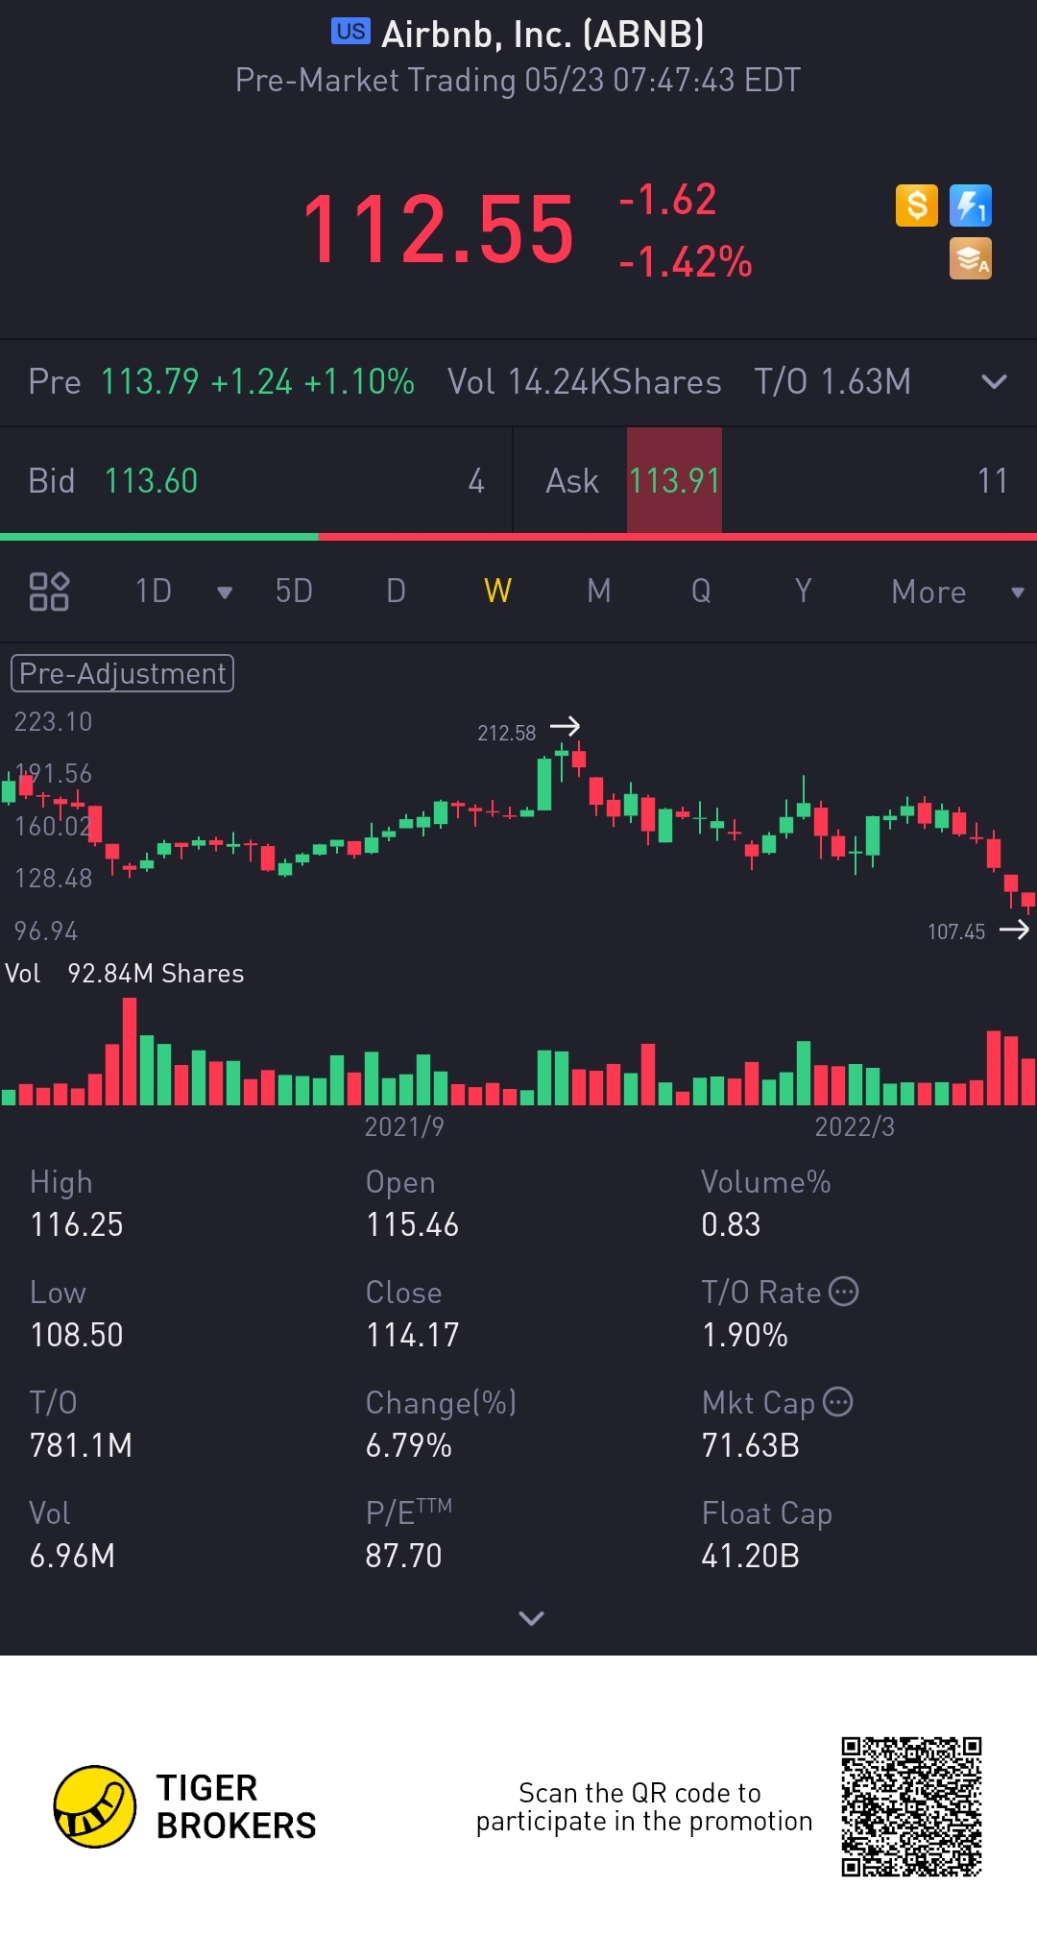Click the blue lightning bolt badge
1037x1959 pixels.
click(x=970, y=206)
